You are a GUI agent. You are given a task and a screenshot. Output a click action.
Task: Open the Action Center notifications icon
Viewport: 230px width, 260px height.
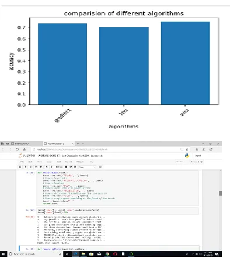(217, 254)
